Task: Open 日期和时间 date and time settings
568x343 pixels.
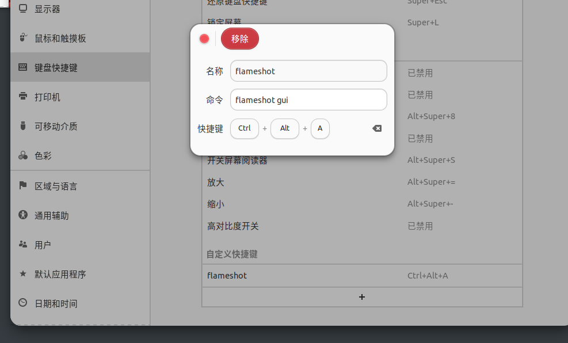Action: (x=80, y=303)
